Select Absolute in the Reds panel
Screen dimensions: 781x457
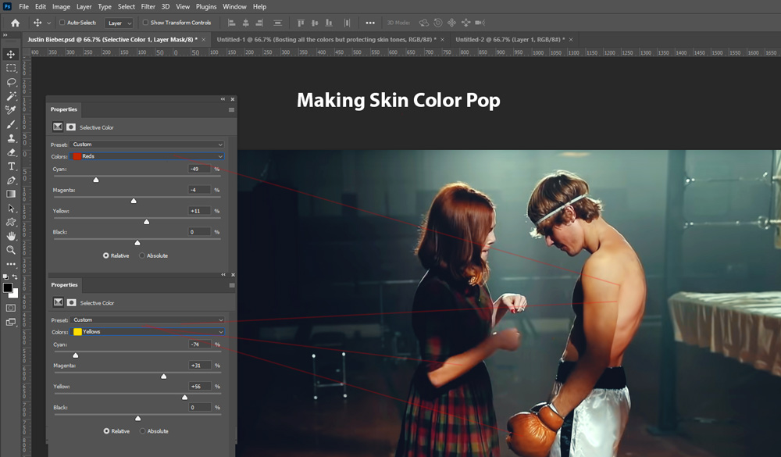click(142, 255)
